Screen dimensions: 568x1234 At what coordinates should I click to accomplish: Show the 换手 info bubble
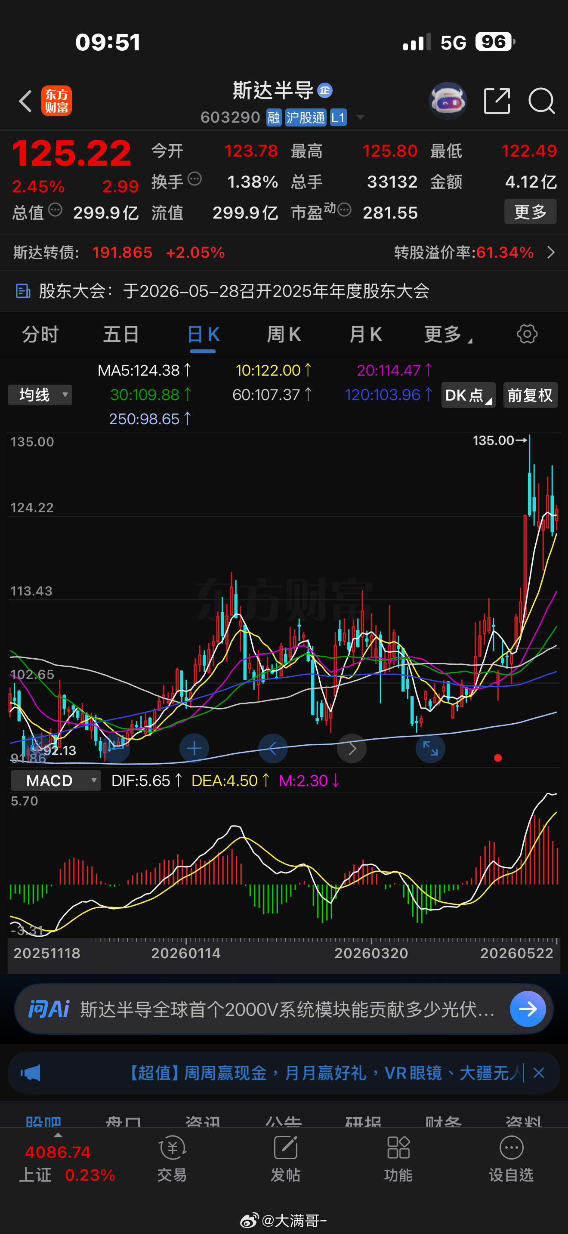tap(194, 179)
